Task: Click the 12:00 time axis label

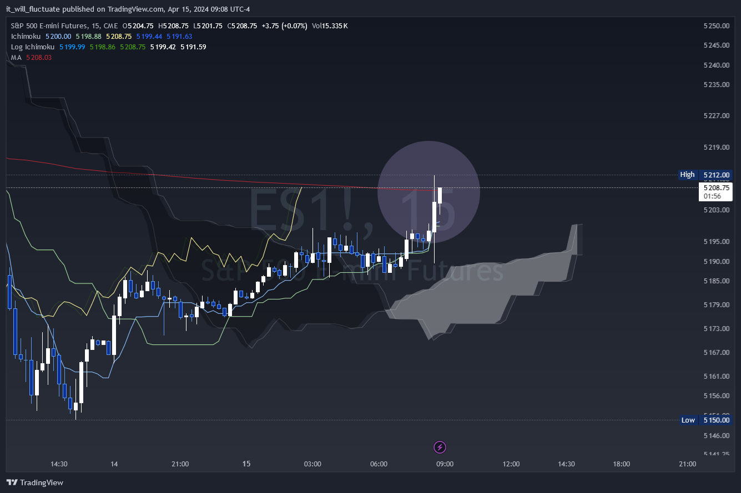Action: point(511,464)
